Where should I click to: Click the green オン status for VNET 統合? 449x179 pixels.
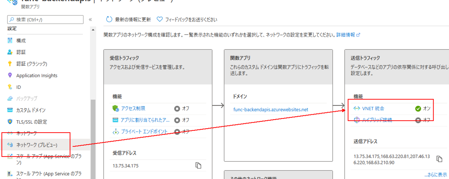[423, 109]
